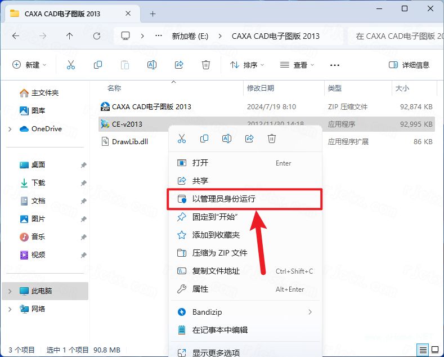Click Rename icon in context menu
The height and width of the screenshot is (357, 444).
pos(227,139)
